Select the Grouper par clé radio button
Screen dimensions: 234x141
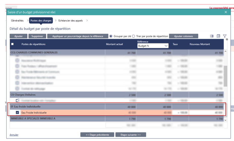click(x=111, y=36)
